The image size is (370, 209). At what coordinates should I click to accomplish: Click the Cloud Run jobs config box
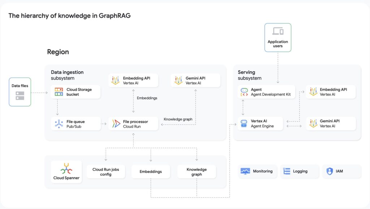(106, 172)
